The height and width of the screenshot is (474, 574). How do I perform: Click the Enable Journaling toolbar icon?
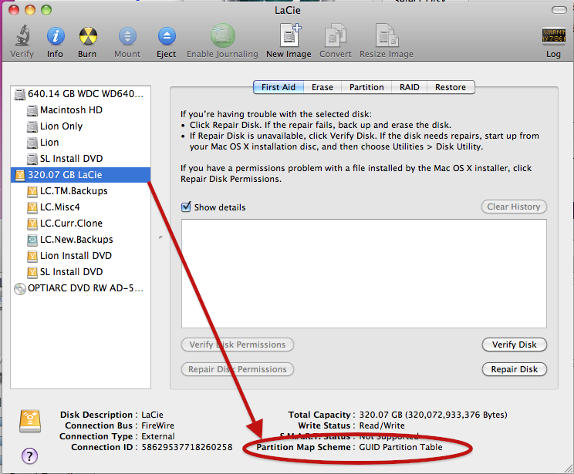tap(222, 35)
